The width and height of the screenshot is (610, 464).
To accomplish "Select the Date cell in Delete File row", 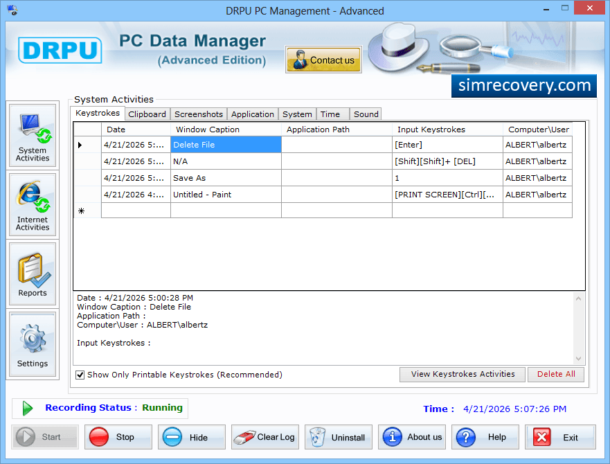I will click(x=136, y=145).
